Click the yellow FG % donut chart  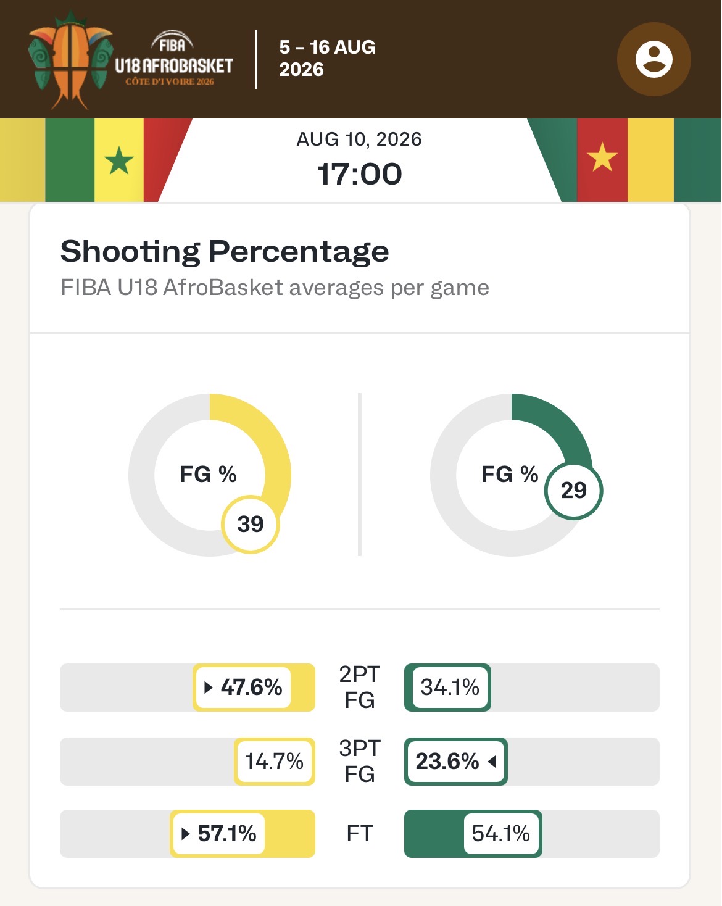tap(210, 475)
